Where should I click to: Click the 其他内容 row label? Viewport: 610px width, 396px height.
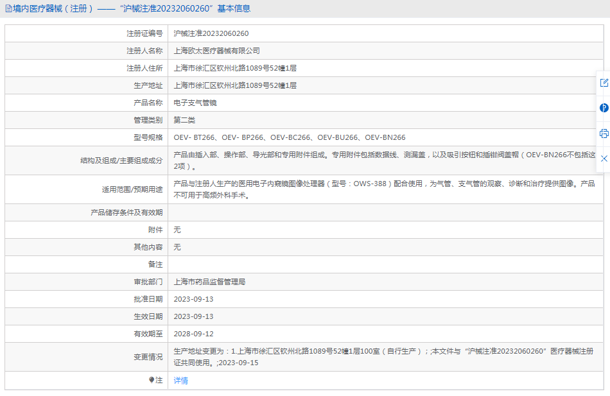[x=148, y=247]
